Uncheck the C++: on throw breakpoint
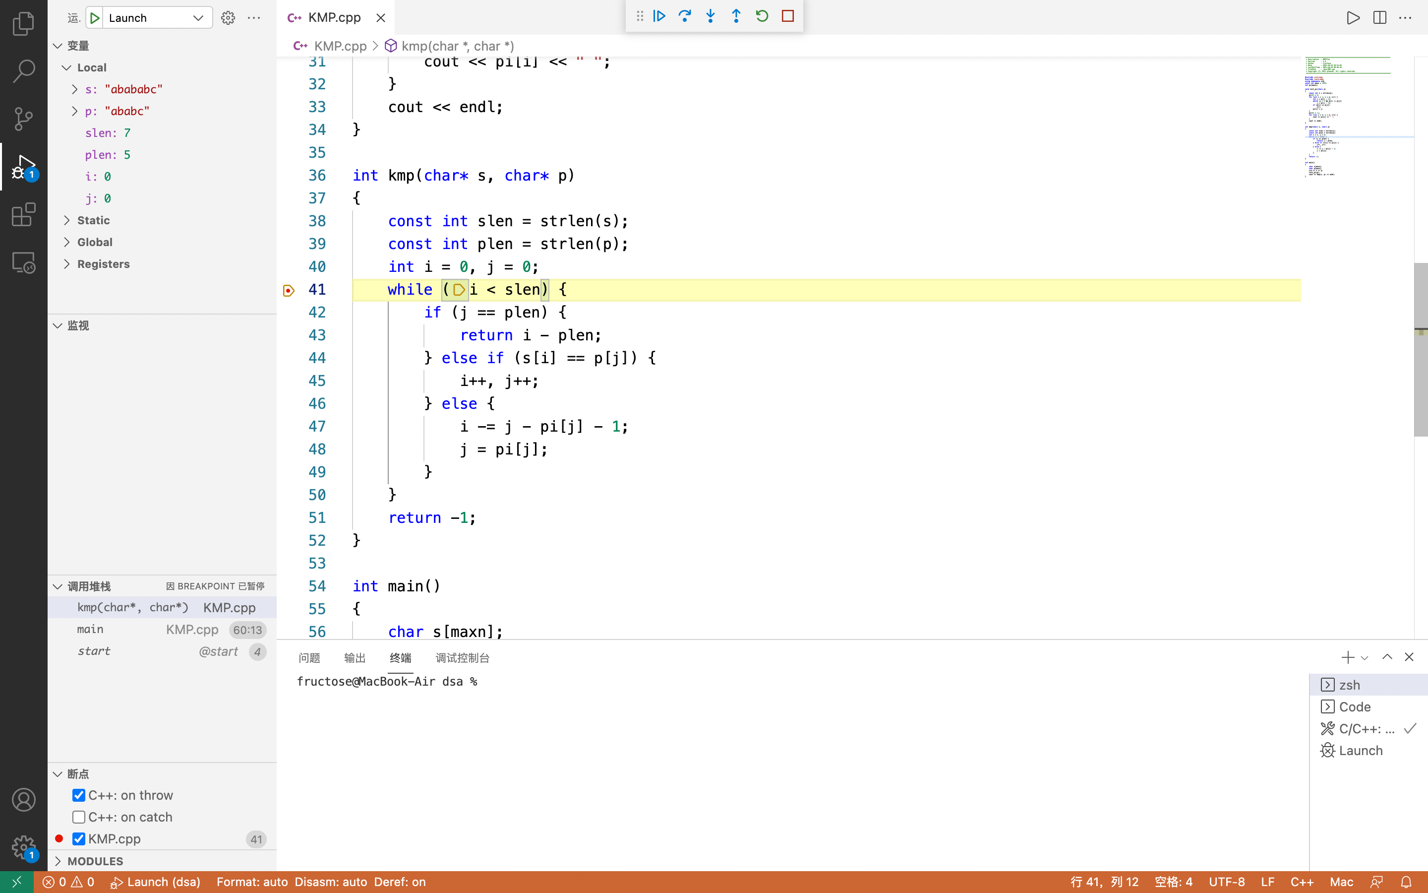Viewport: 1428px width, 893px height. tap(79, 795)
